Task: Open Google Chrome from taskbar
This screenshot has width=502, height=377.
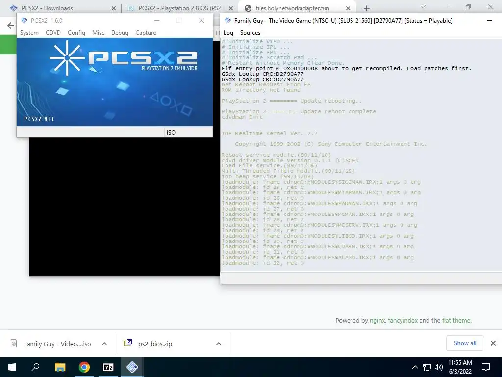Action: click(x=84, y=367)
